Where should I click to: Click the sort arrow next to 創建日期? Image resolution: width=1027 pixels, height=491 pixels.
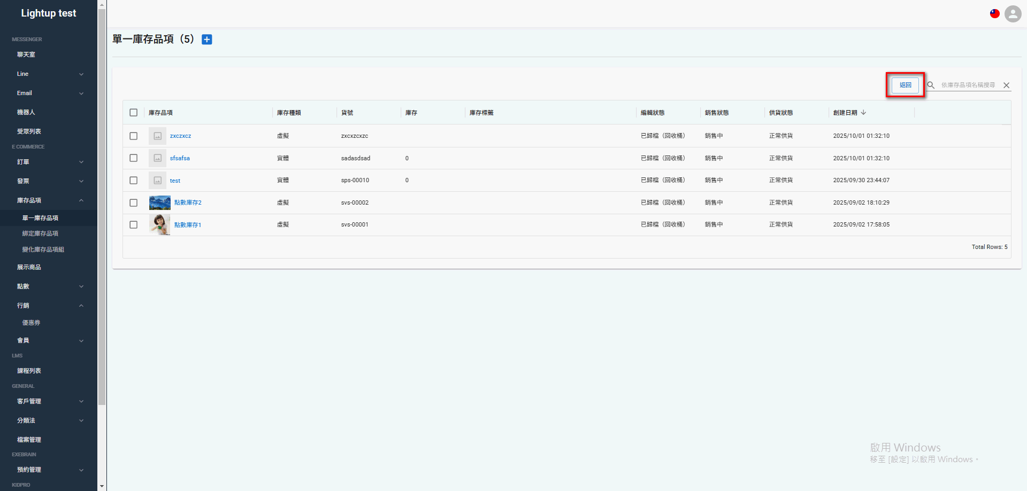pos(864,113)
